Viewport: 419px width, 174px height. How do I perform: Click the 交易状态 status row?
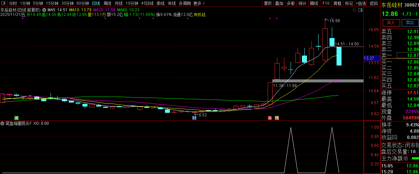pos(400,145)
